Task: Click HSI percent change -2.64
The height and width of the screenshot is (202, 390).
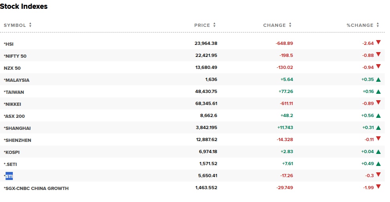Action: coord(368,43)
